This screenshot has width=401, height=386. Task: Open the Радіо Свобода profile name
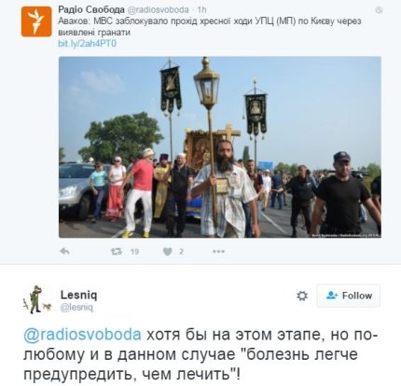point(91,10)
